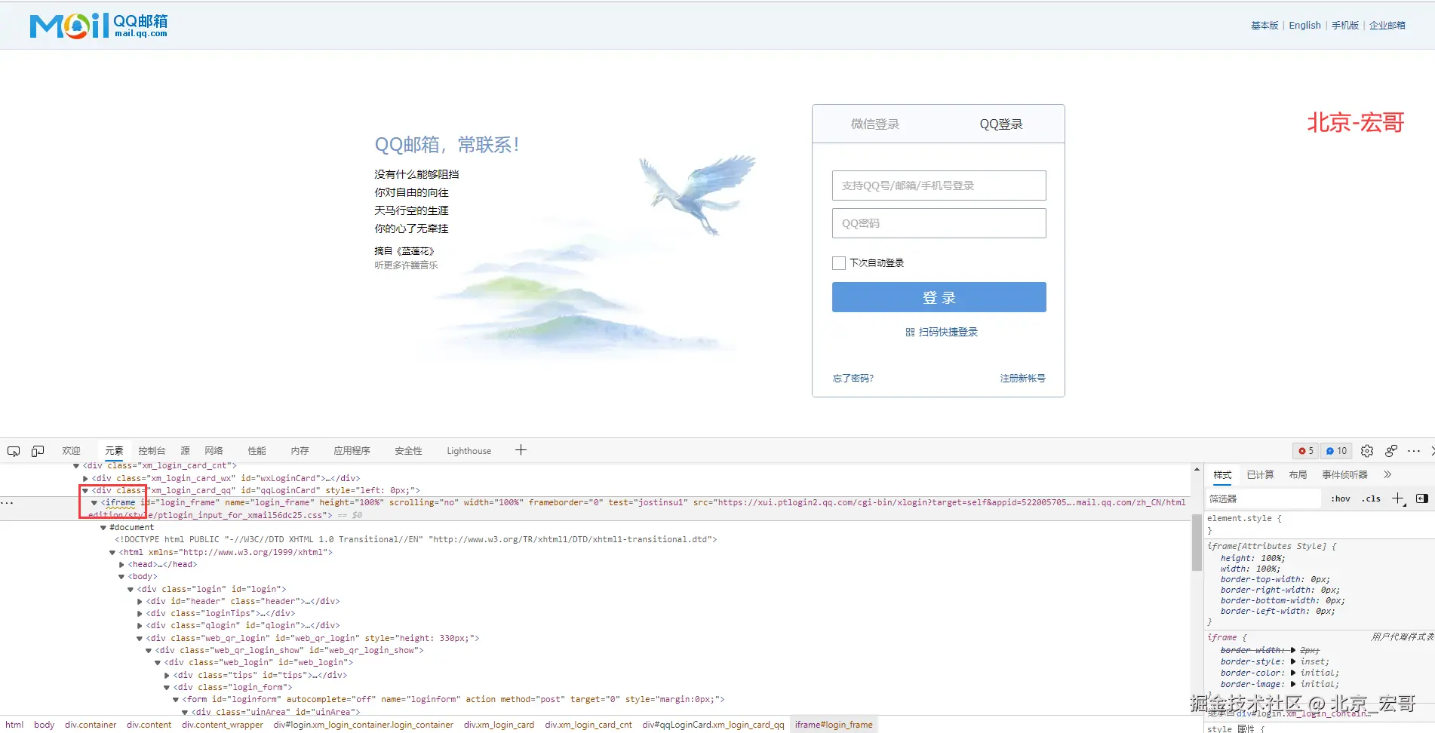Toggle the :hov element state panel
Viewport: 1435px width, 733px height.
click(1341, 498)
